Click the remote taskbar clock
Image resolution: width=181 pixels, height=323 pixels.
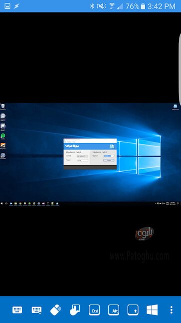click(x=172, y=203)
